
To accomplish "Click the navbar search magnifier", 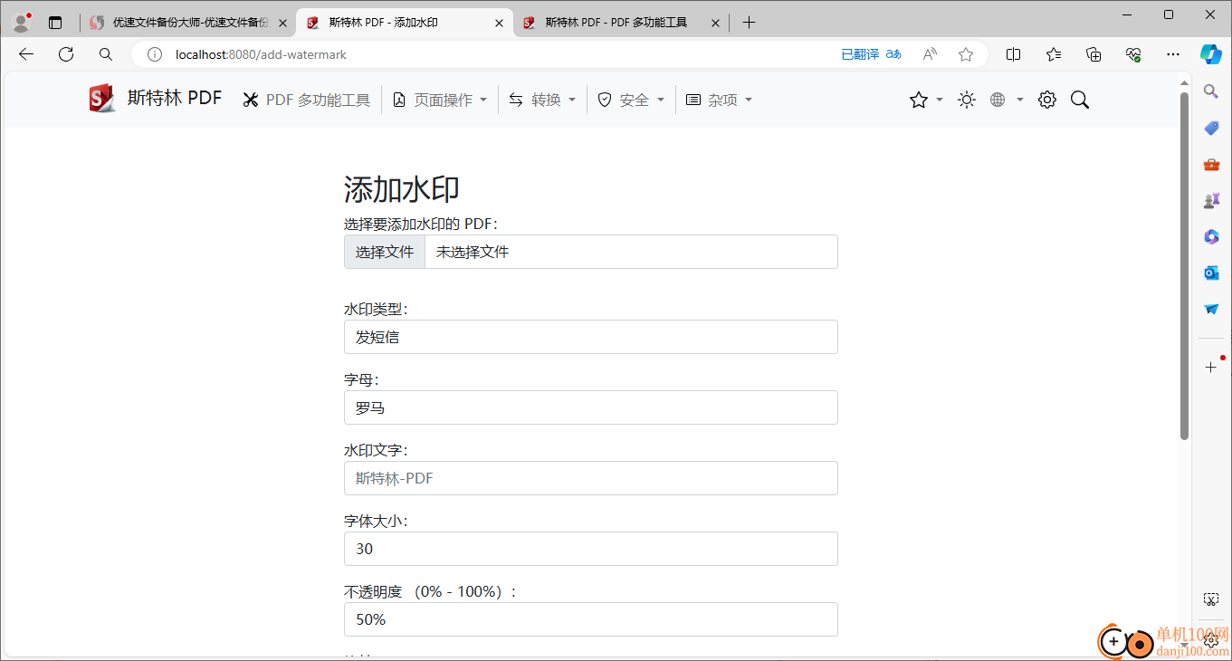I will 1079,100.
